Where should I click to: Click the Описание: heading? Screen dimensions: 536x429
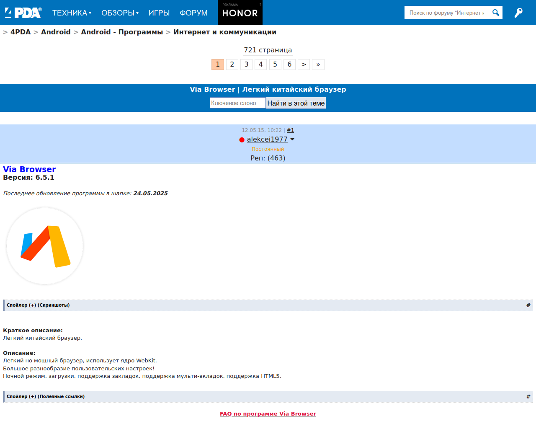(x=19, y=353)
